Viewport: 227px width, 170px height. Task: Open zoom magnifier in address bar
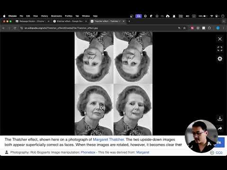click(x=179, y=28)
